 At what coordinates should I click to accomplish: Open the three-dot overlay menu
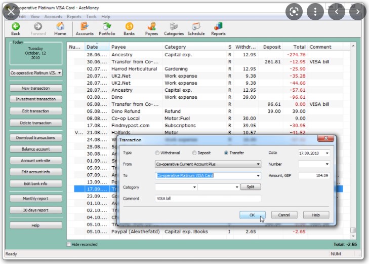(315, 12)
